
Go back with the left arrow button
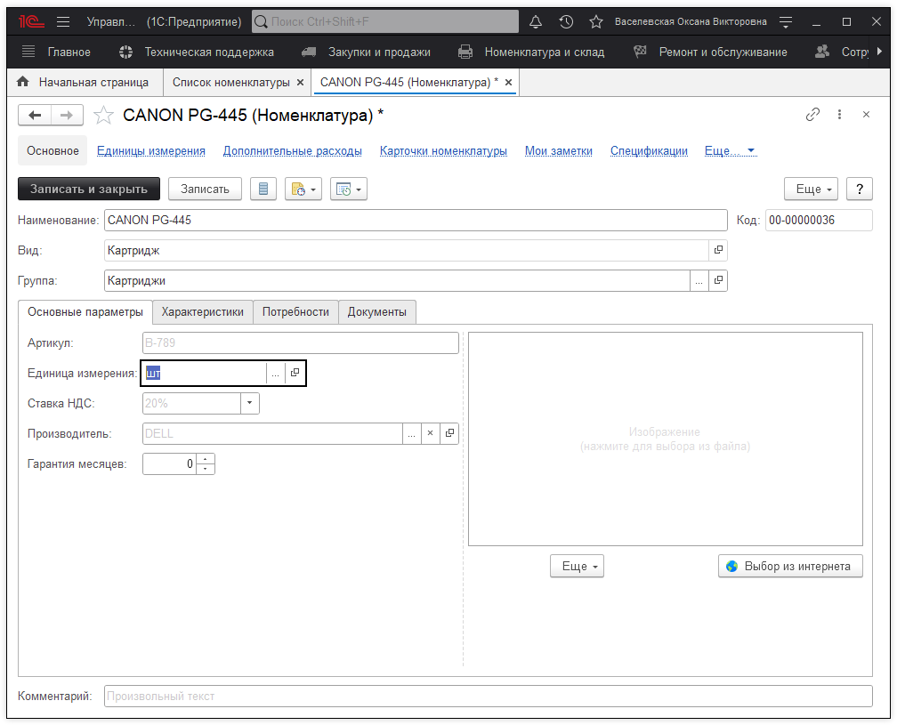pos(36,115)
